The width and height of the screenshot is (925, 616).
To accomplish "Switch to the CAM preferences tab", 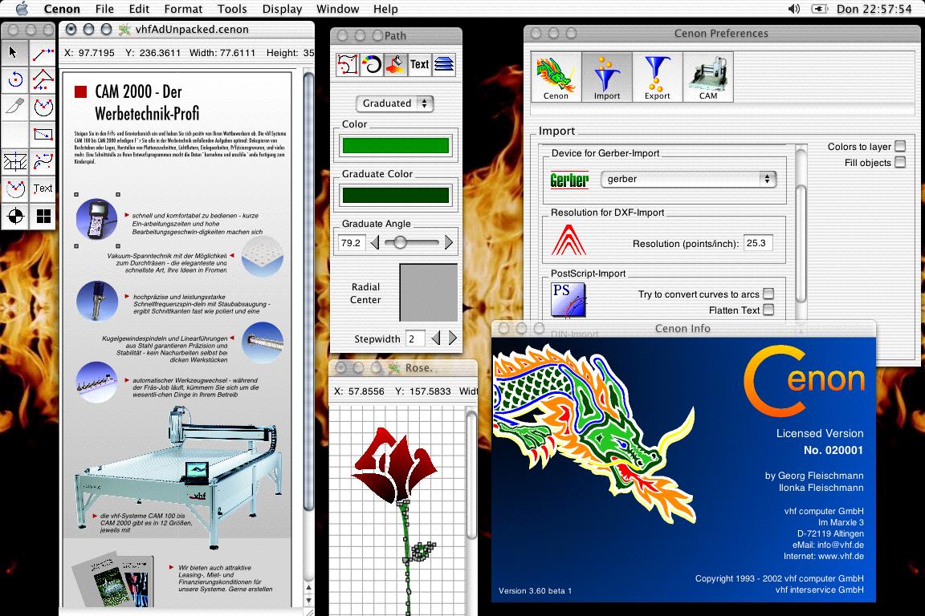I will (707, 78).
